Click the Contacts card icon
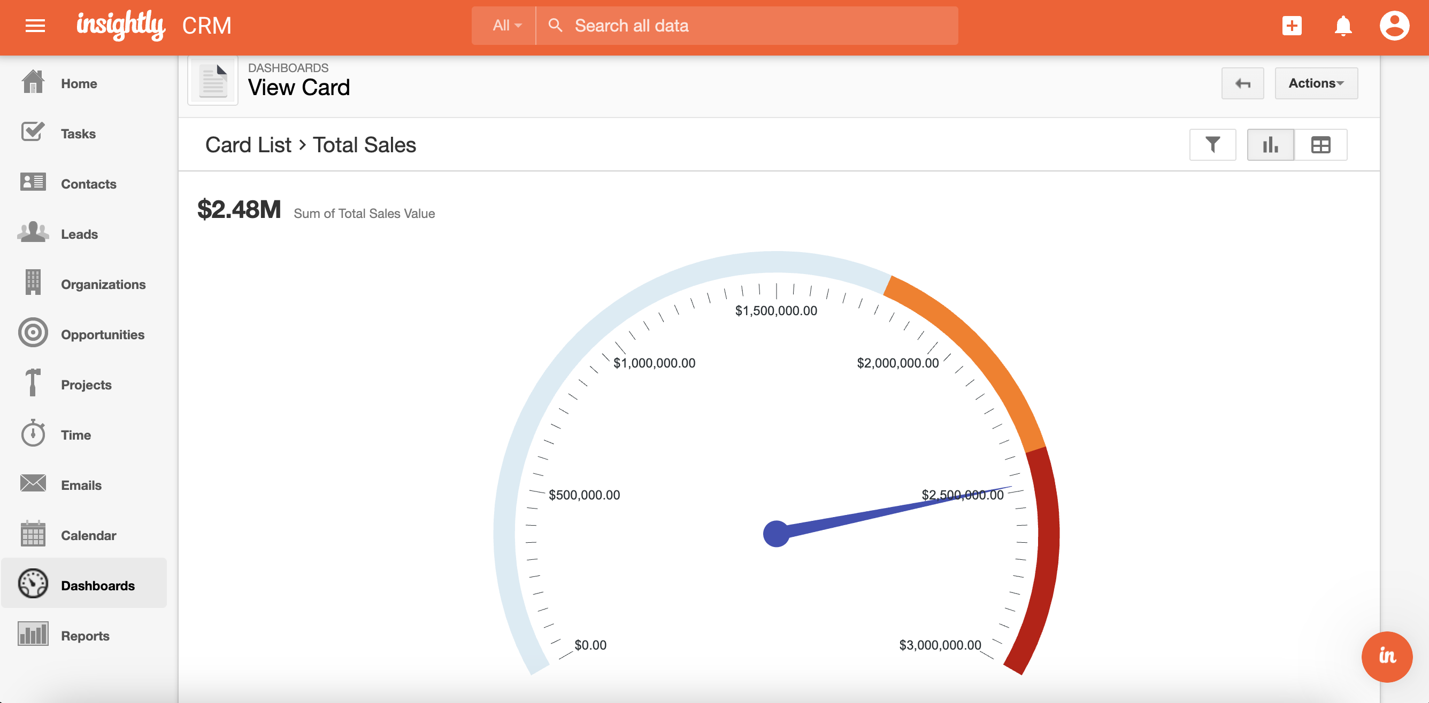The width and height of the screenshot is (1429, 703). 33,182
